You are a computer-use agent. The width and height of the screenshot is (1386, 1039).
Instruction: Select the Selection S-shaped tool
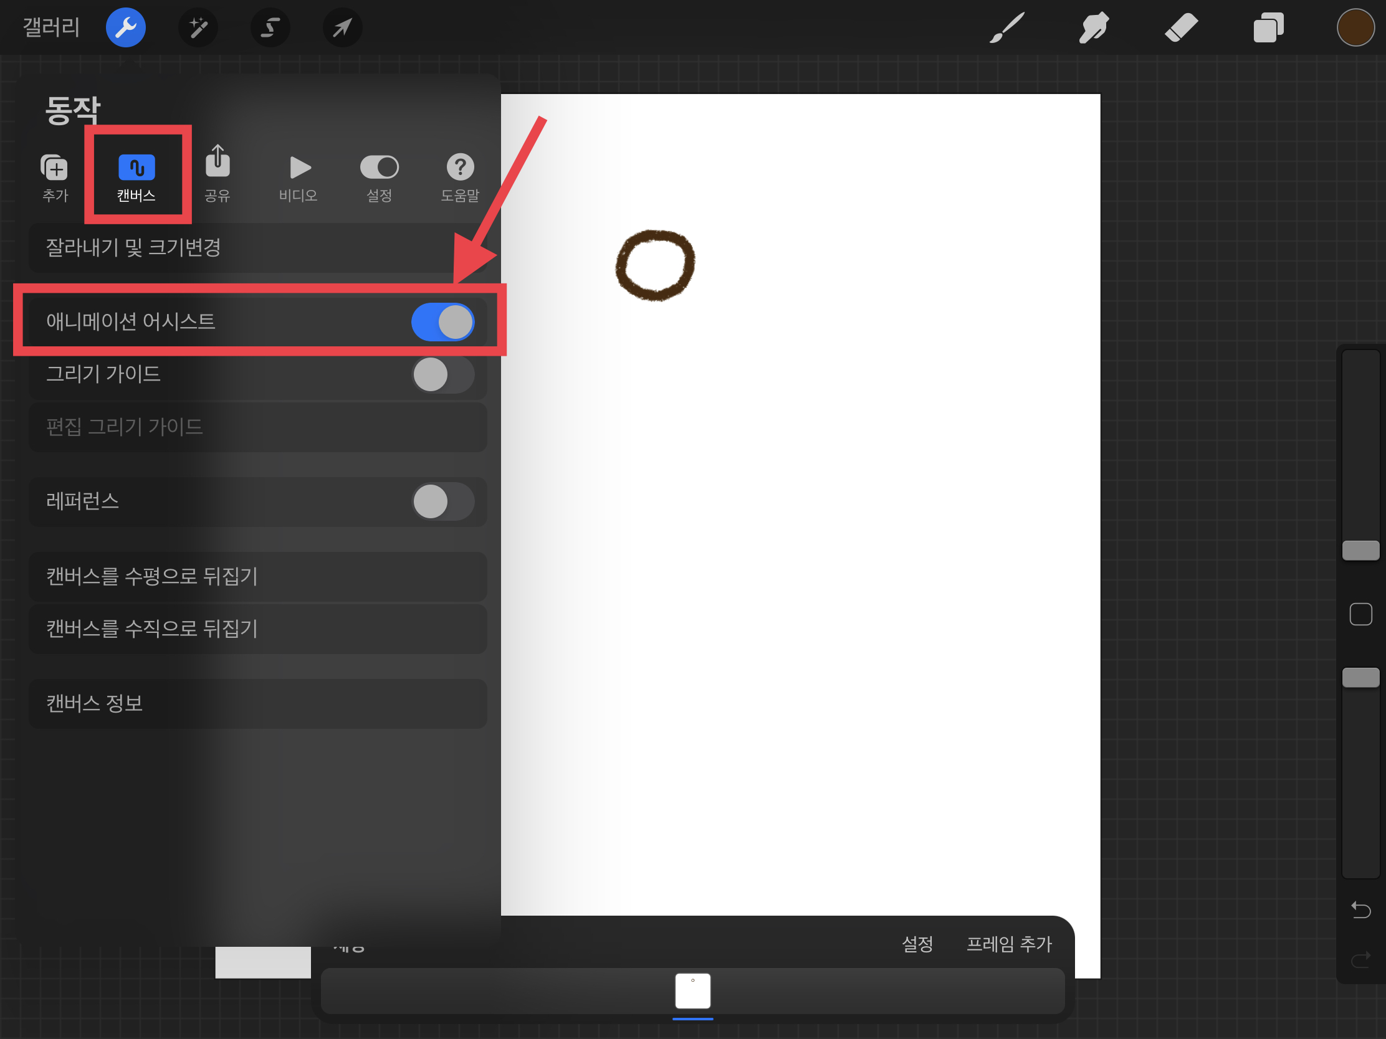pos(270,27)
